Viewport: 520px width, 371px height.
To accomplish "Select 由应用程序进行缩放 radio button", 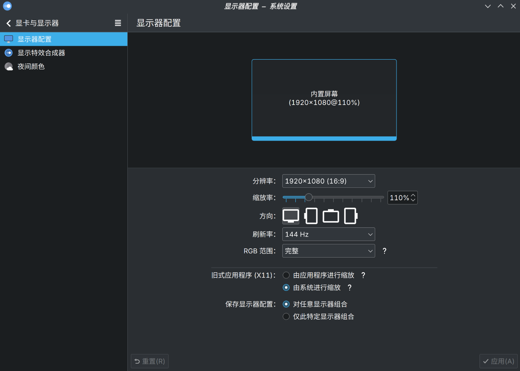I will tap(286, 275).
